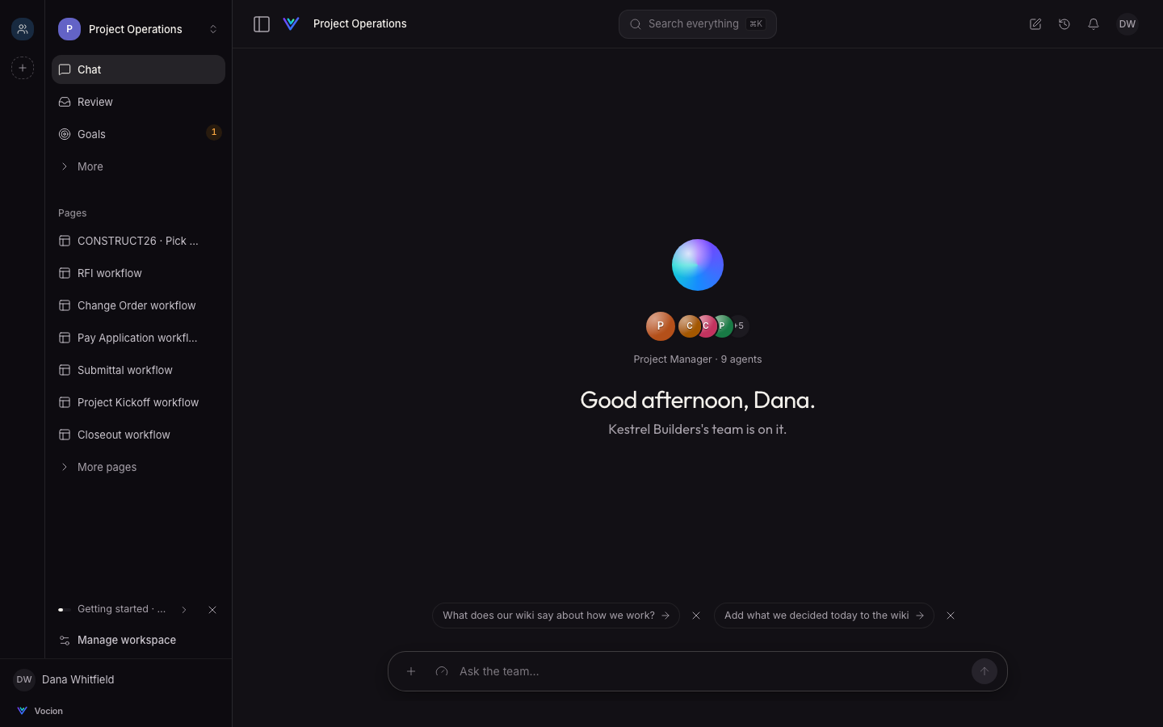Screen dimensions: 1163x727
Task: Open Review in the sidebar
Action: (x=138, y=102)
